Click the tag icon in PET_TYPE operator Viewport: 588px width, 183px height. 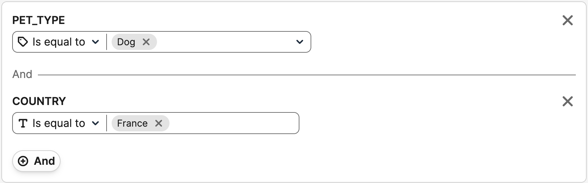point(23,42)
